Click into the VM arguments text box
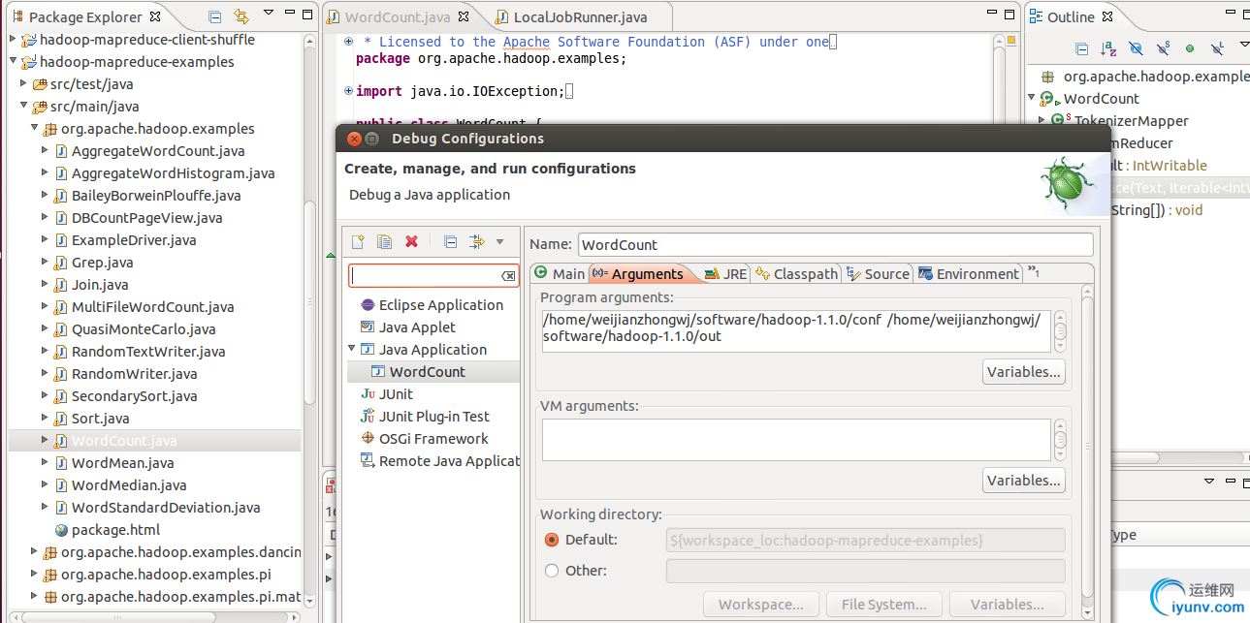The height and width of the screenshot is (623, 1250). (x=795, y=439)
